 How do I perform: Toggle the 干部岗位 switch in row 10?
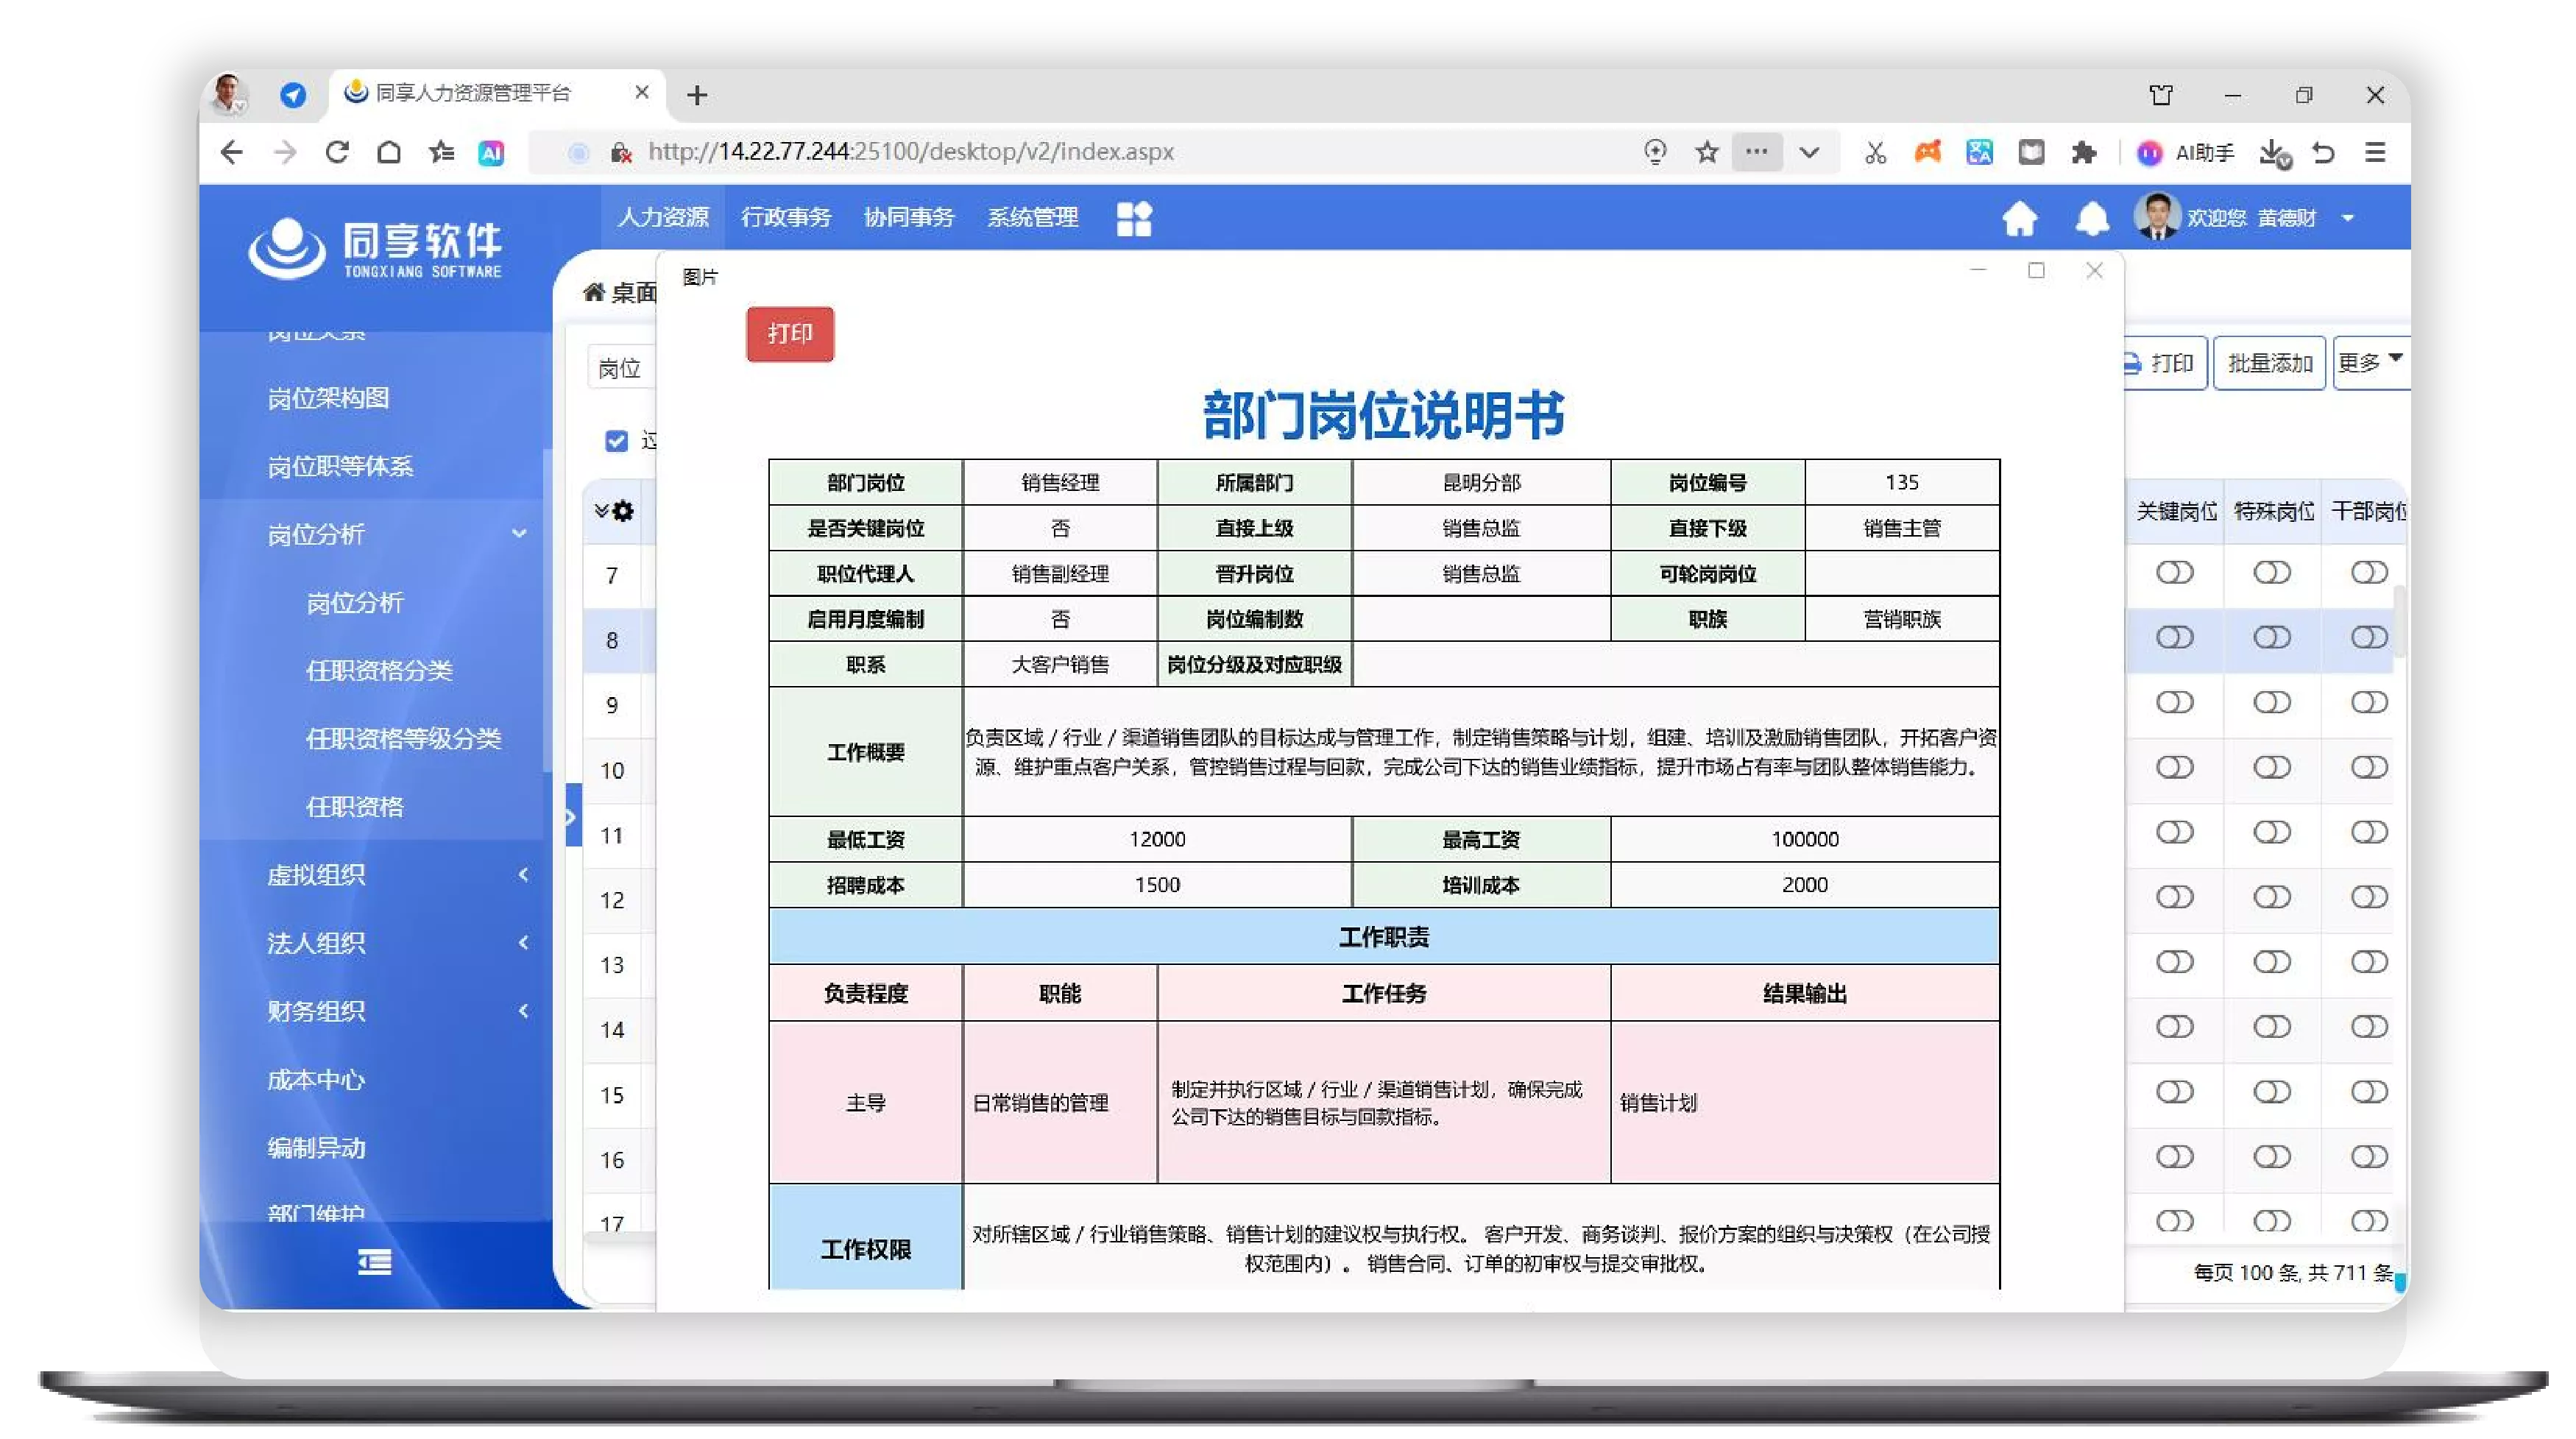[2369, 767]
